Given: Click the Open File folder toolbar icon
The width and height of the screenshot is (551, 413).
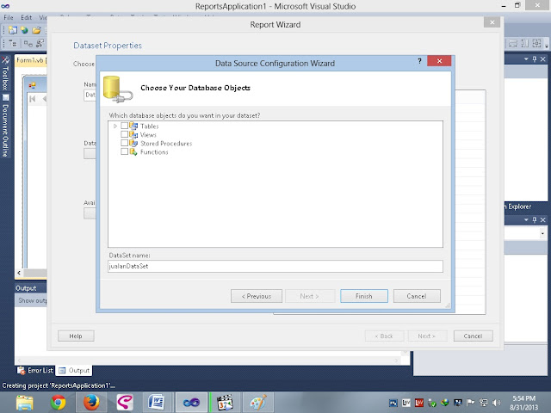Looking at the screenshot, I should [36, 31].
